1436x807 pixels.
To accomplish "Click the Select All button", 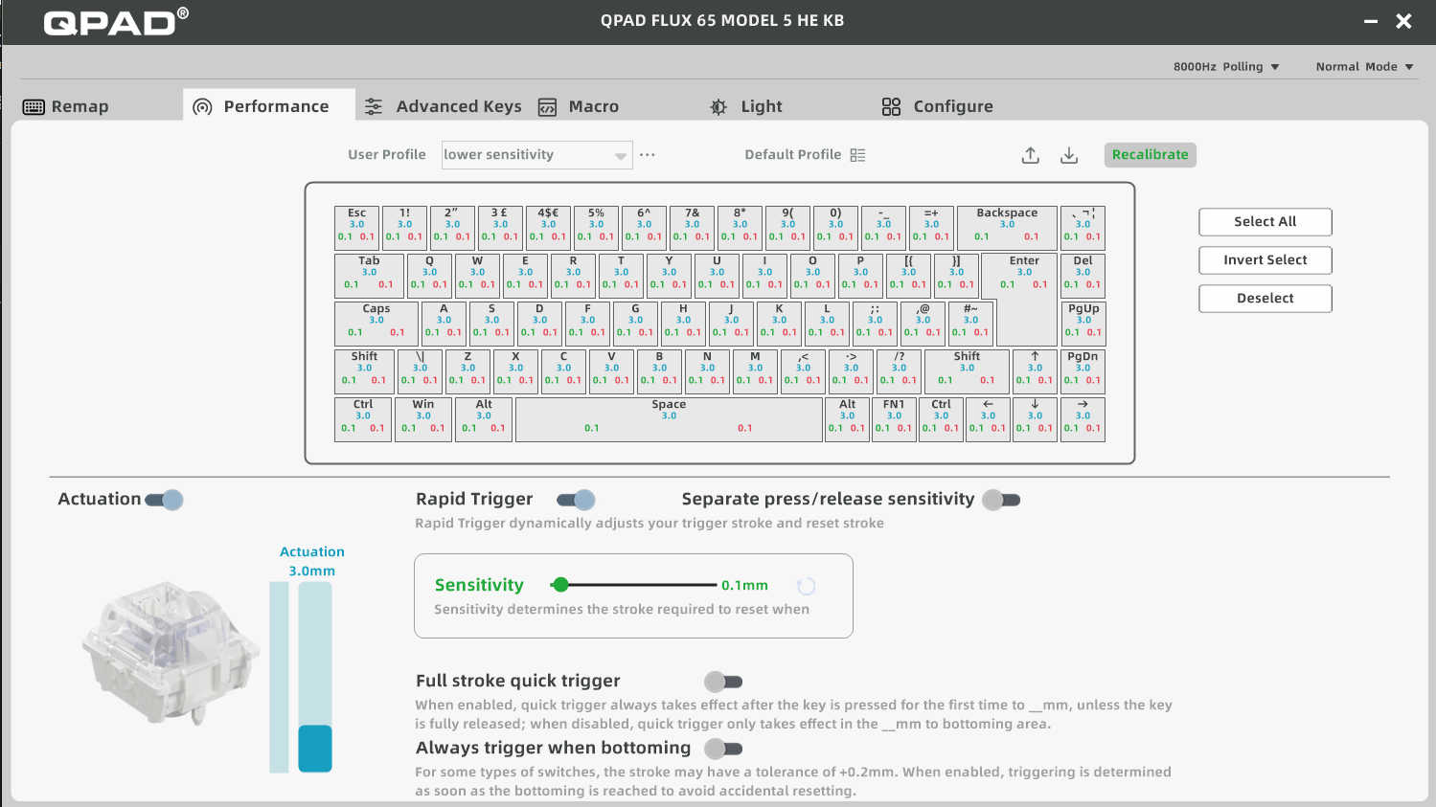I will click(1265, 222).
